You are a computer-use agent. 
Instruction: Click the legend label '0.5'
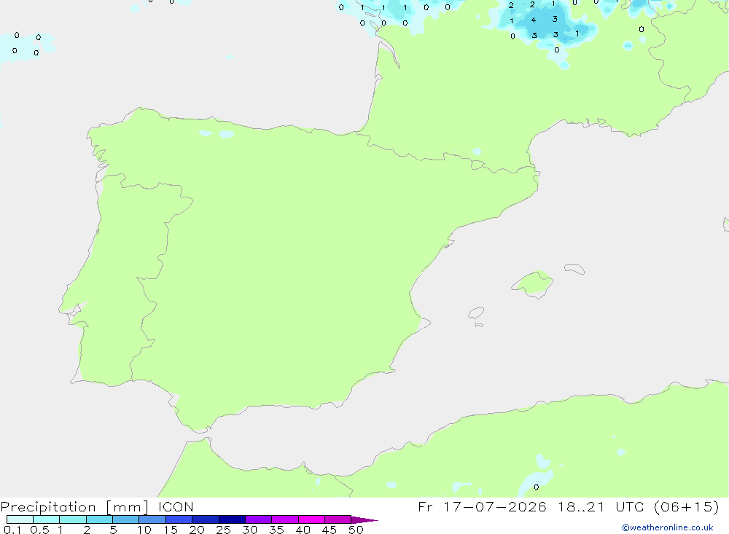coord(39,530)
